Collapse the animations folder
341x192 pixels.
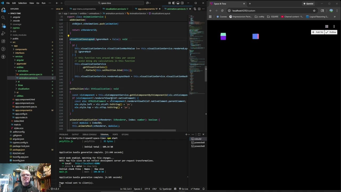pos(23,71)
